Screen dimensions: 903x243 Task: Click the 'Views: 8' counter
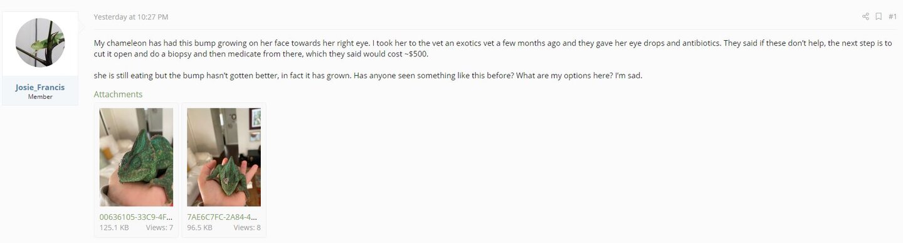247,227
